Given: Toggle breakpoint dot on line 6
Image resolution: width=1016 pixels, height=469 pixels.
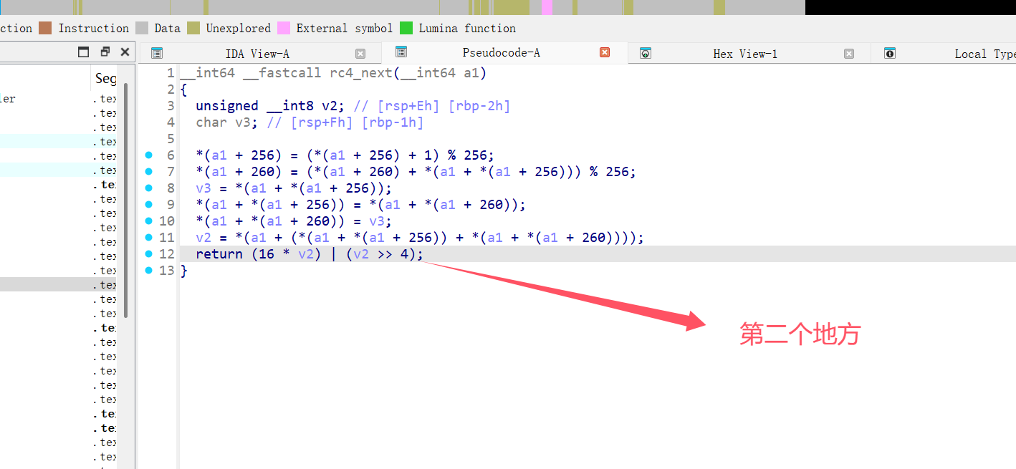Looking at the screenshot, I should point(149,155).
